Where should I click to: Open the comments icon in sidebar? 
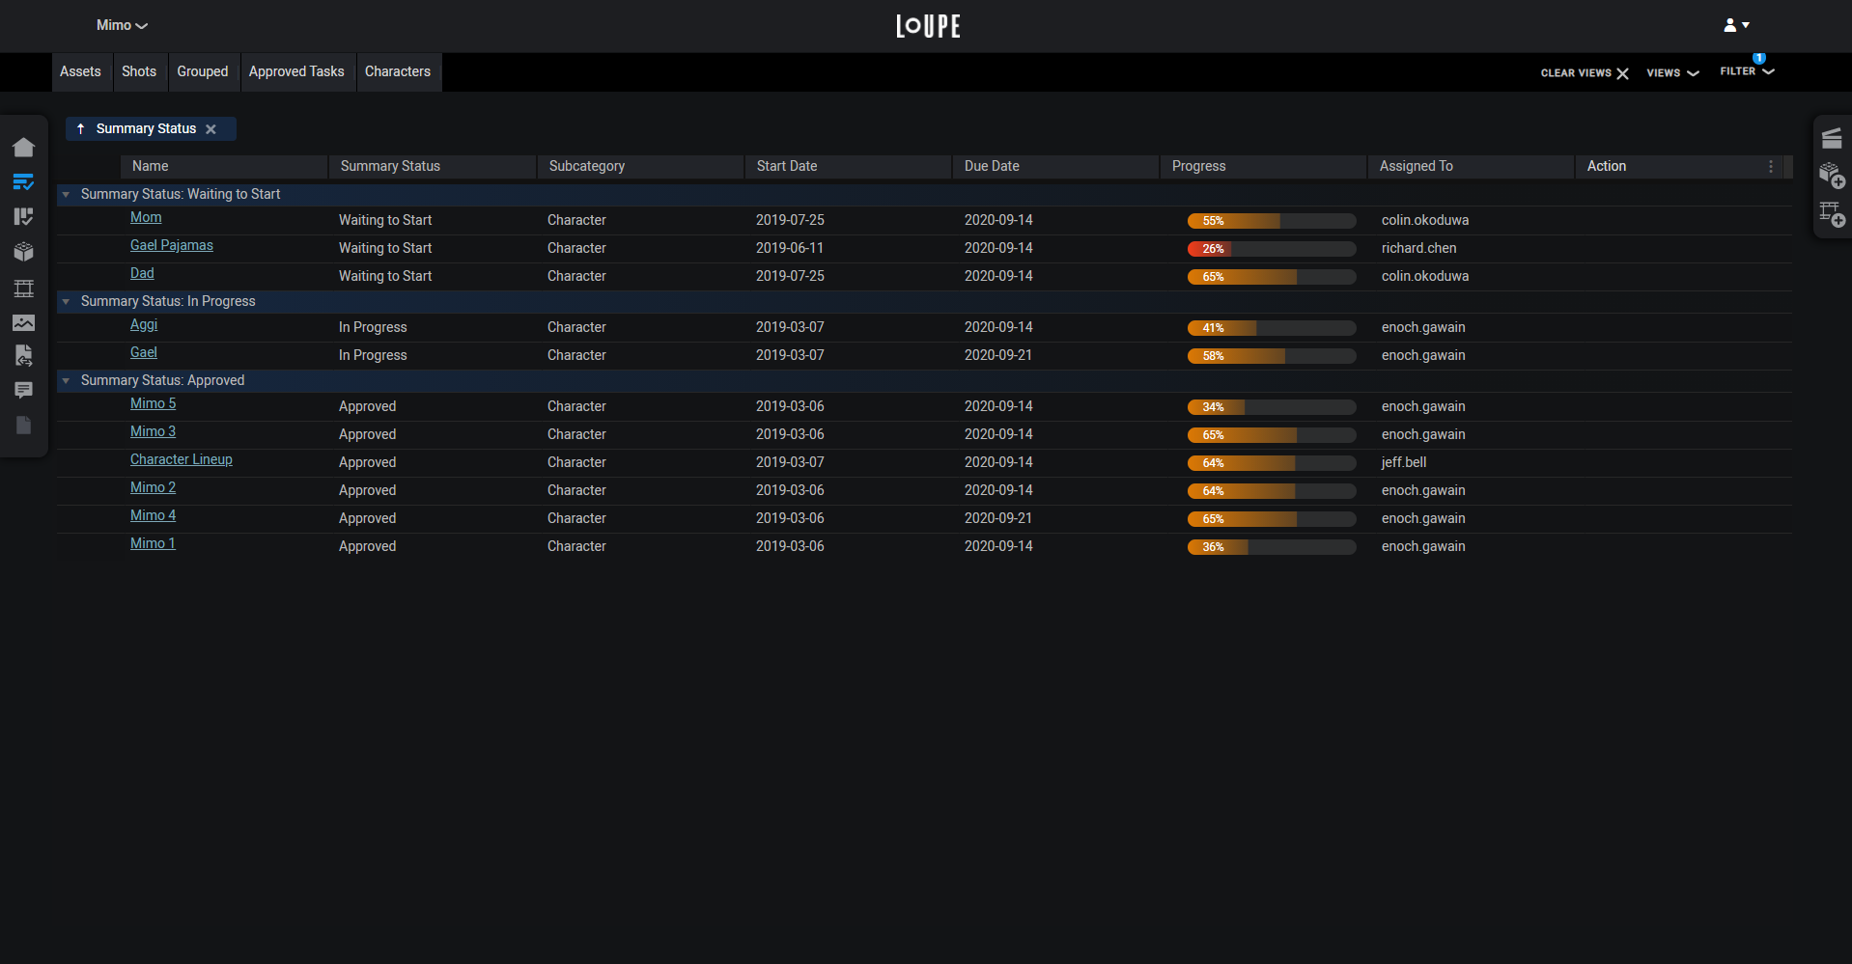[x=24, y=390]
